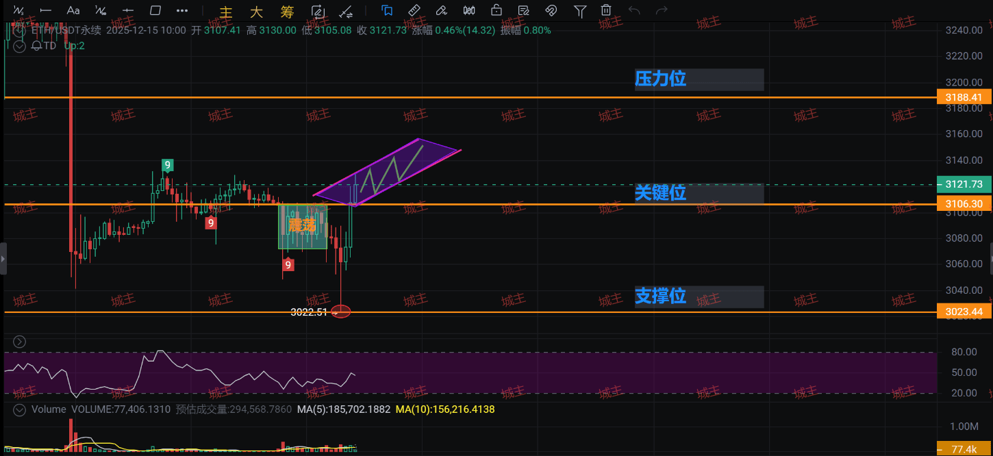Click the 压力位 resistance label
The image size is (993, 456).
[x=660, y=79]
